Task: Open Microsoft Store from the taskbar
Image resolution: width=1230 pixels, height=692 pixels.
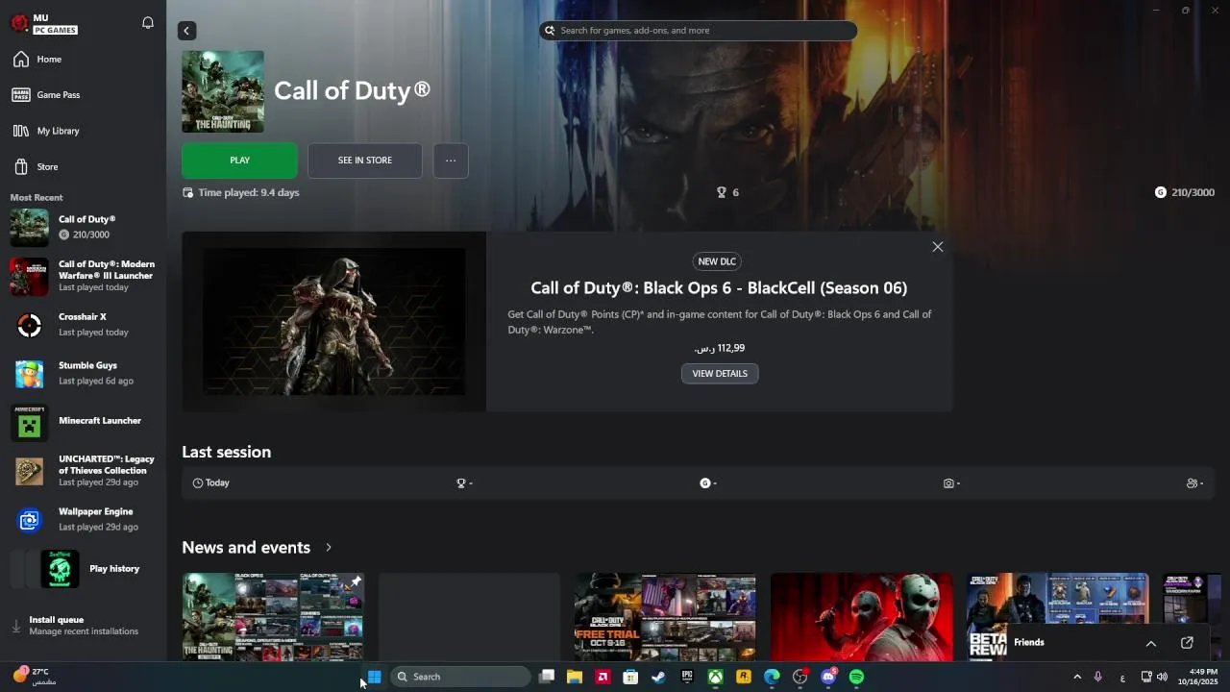Action: [630, 677]
